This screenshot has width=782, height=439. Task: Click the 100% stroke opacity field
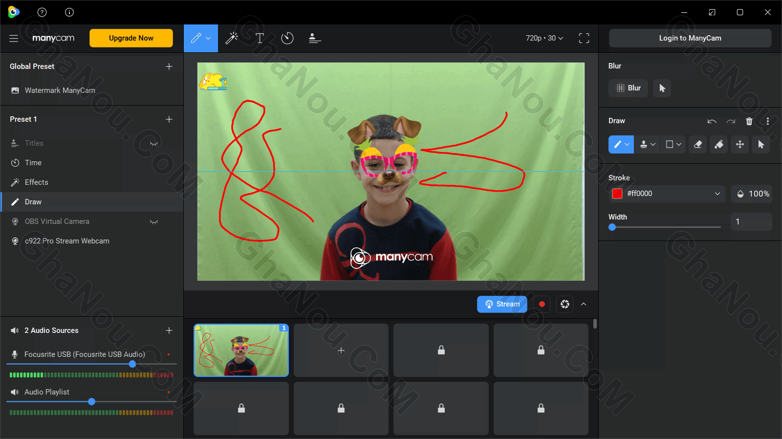[x=752, y=194]
